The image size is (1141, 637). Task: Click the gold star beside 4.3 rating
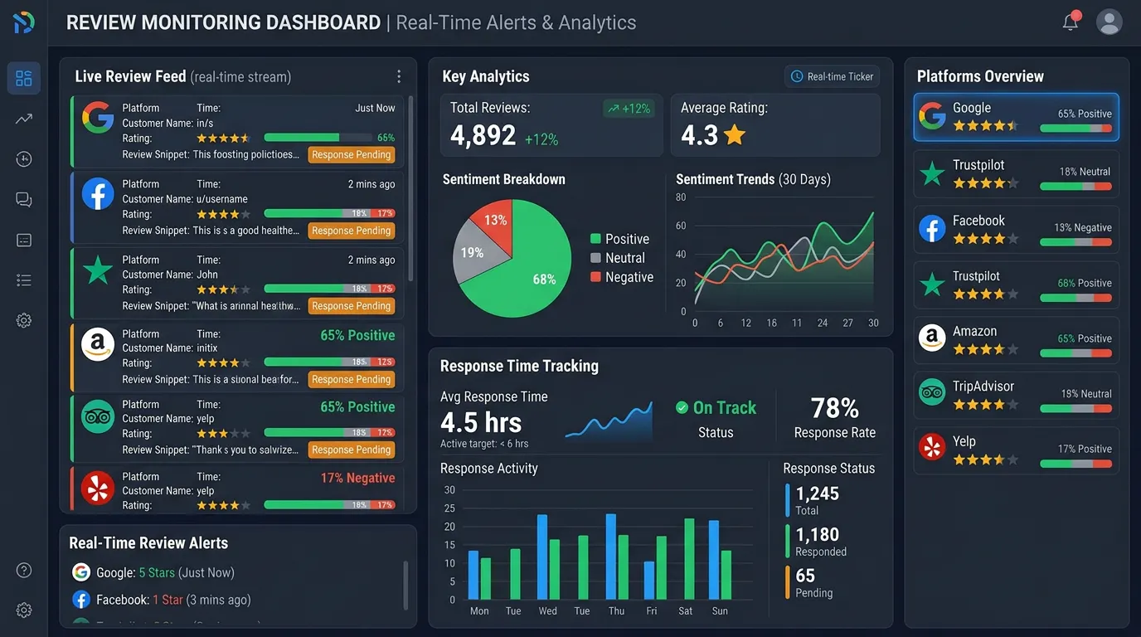735,135
